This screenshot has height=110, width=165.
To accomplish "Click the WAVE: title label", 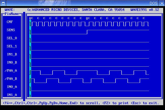I will [10, 10].
